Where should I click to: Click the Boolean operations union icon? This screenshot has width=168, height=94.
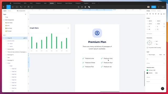[89, 7]
